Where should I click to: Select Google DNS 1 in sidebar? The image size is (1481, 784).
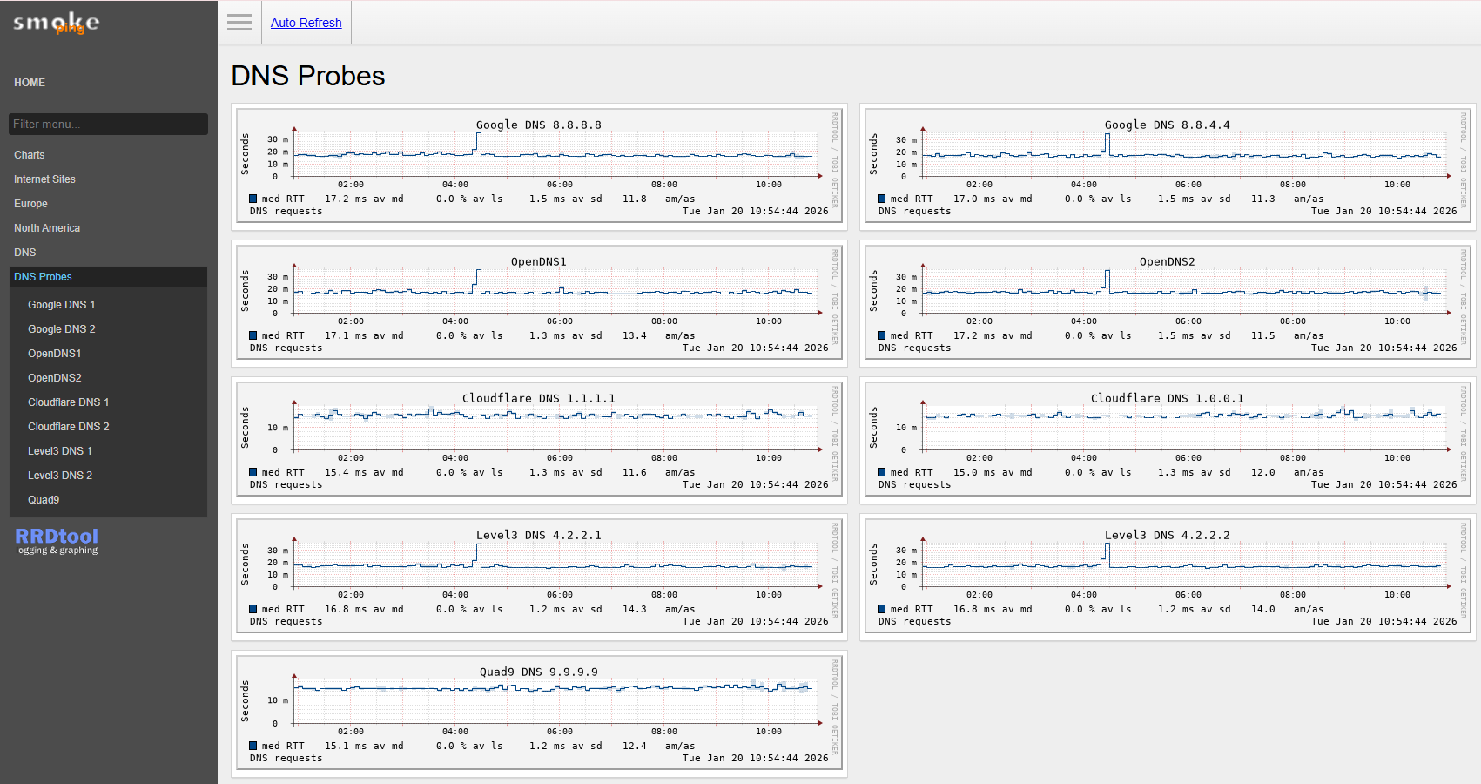(x=62, y=305)
